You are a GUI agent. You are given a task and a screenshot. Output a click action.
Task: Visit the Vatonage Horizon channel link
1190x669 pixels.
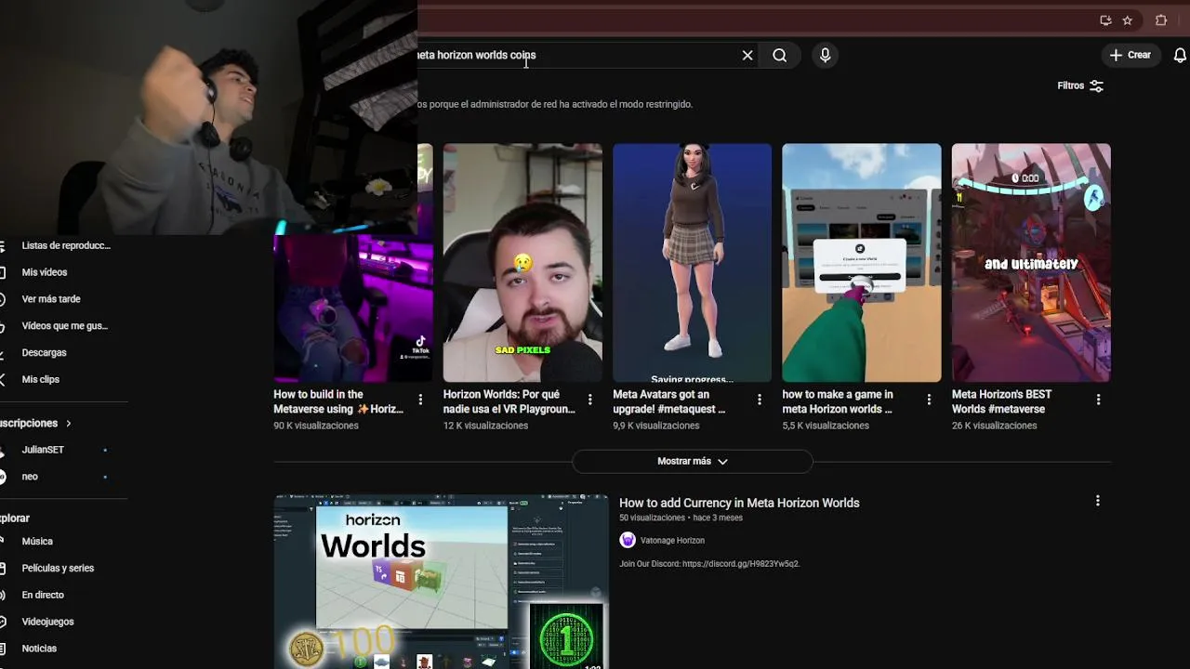(672, 541)
